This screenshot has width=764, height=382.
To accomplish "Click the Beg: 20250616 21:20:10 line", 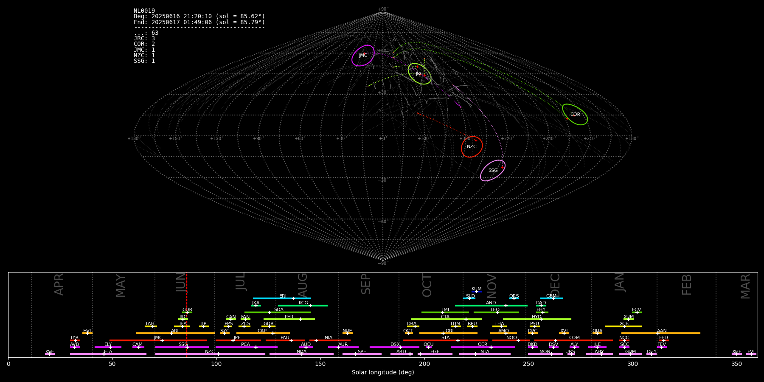I will pos(199,17).
